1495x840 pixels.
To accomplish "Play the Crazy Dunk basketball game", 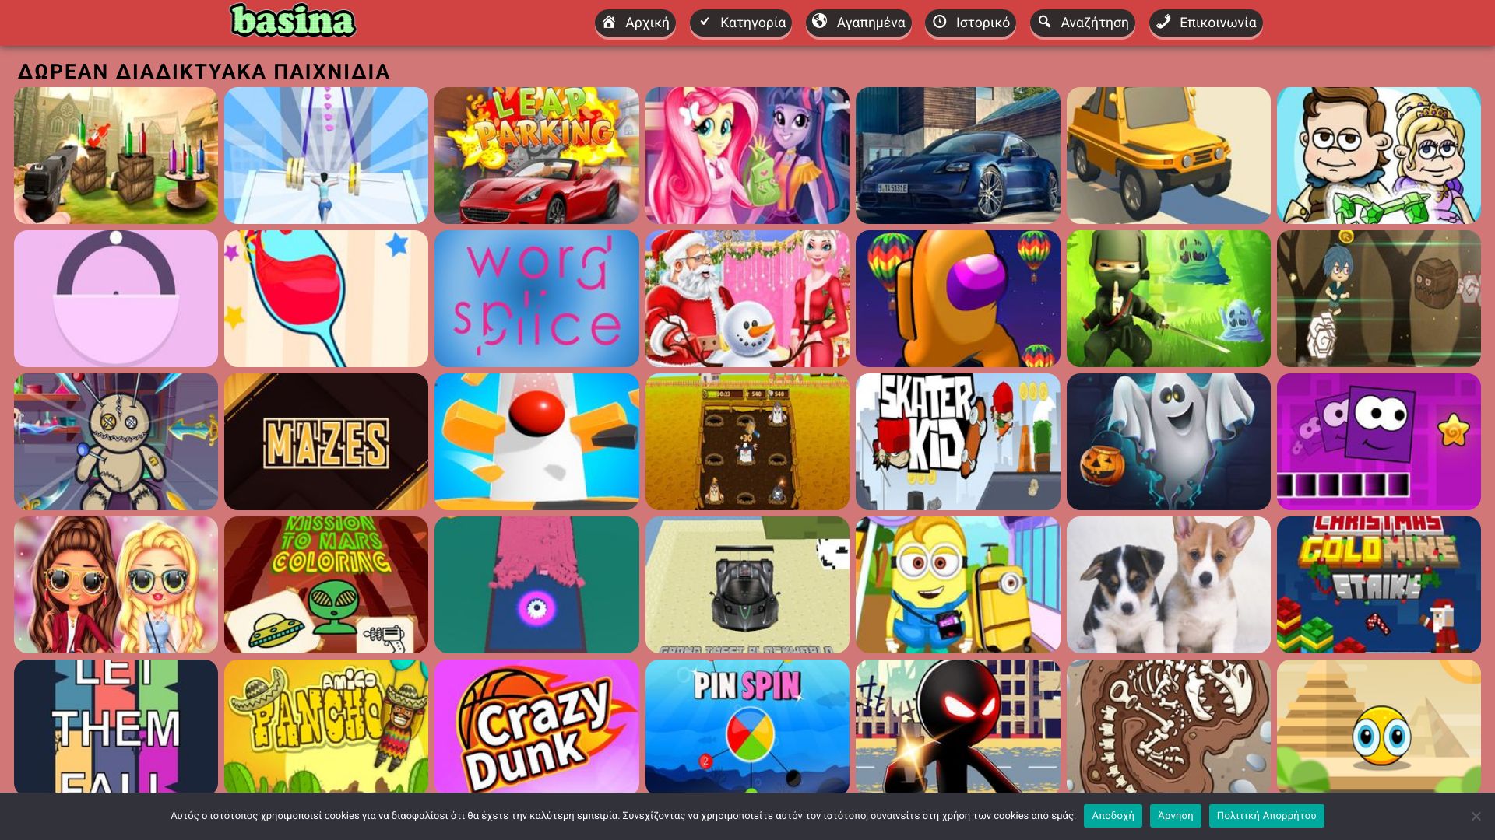I will click(536, 726).
